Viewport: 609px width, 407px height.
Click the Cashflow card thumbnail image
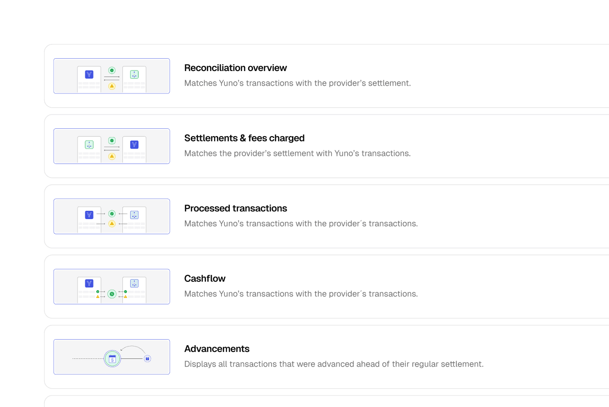point(112,286)
